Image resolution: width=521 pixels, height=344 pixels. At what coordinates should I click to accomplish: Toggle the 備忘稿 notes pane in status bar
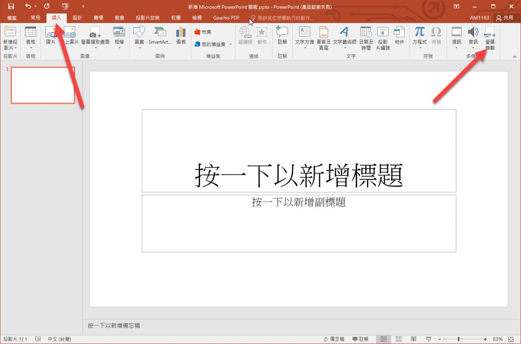point(334,339)
